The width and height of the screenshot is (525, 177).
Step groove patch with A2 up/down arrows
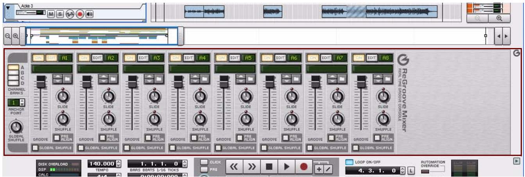[103, 79]
